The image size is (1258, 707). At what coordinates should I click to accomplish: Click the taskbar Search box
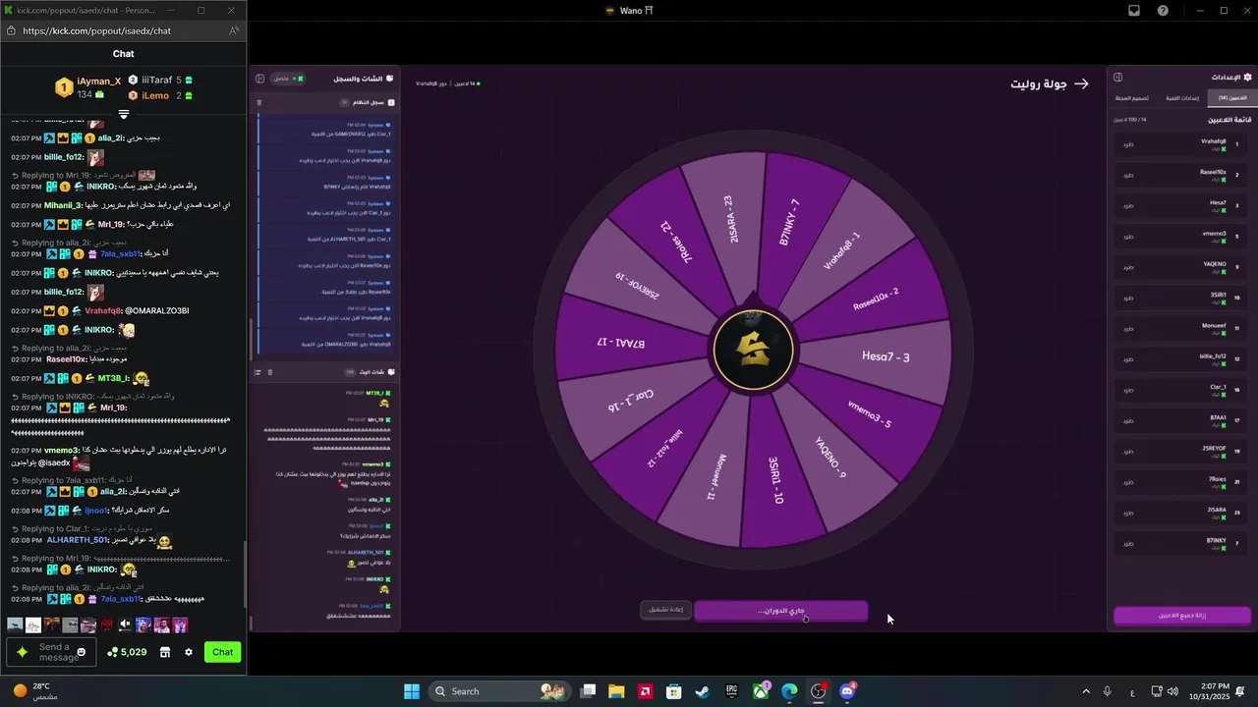500,691
